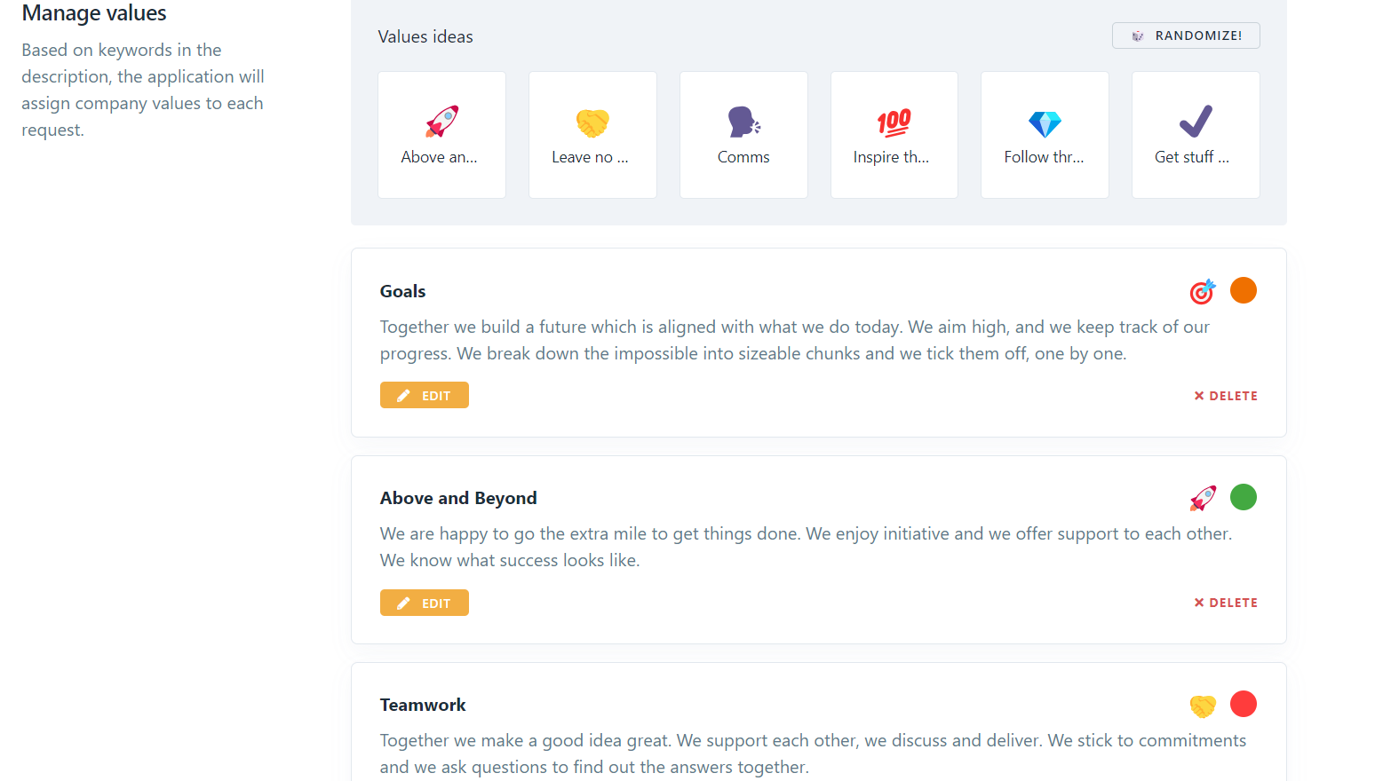Delete the Above and Beyond value

pos(1227,602)
